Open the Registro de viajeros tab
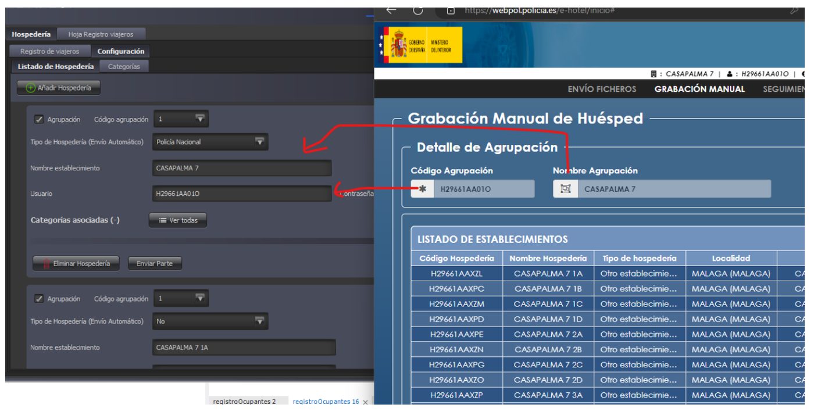 pos(50,52)
